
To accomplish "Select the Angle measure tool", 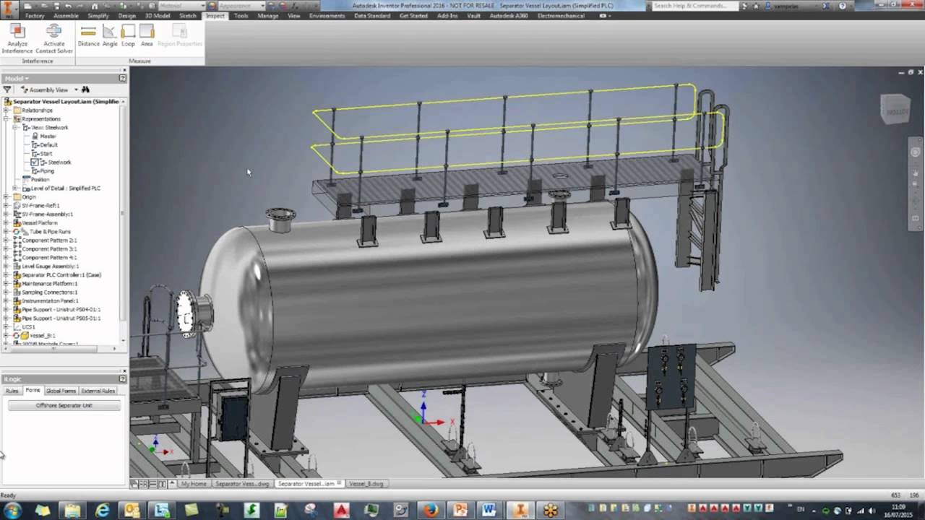I will pos(110,35).
